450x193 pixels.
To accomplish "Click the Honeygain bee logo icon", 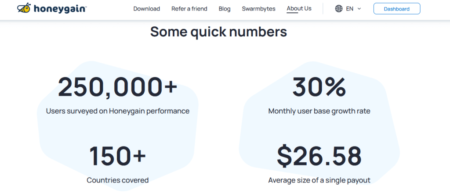I will point(24,8).
